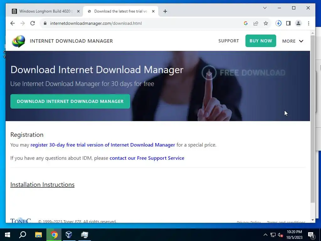
Task: Open a new tab with plus icon
Action: point(165,11)
